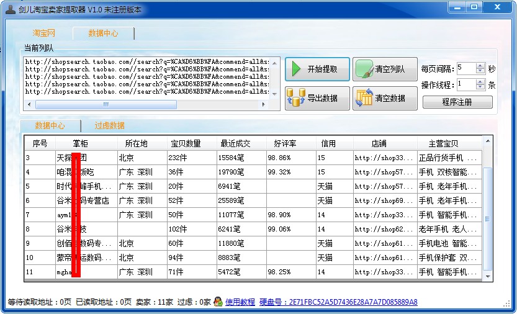Click the app icon in the title bar
The height and width of the screenshot is (314, 517).
(11, 9)
